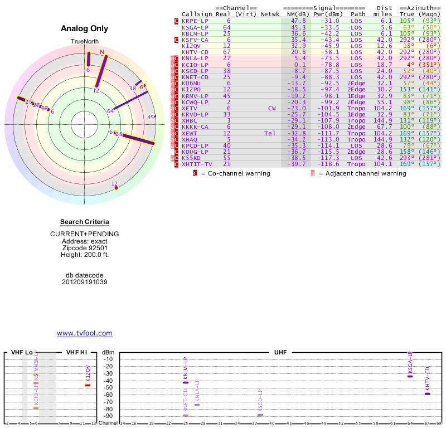Select the KKKK-CA callsign
Screen dimensions: 446x428
[x=195, y=127]
